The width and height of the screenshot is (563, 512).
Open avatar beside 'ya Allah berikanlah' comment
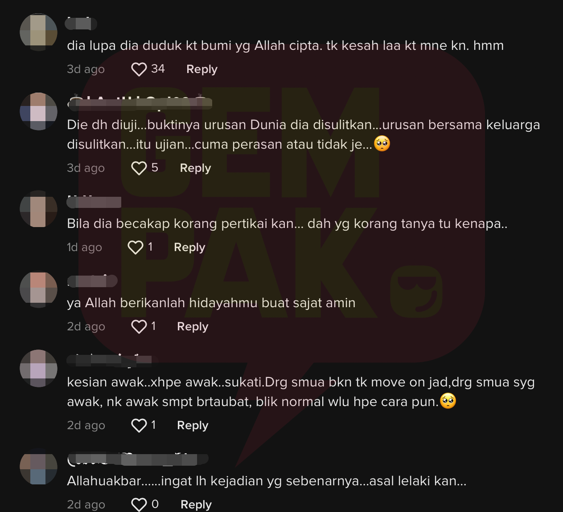tap(39, 289)
